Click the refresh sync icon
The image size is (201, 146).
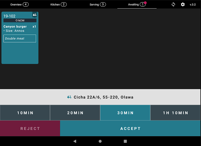point(173,4)
